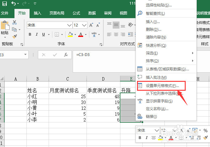Click the ribbon Format Painter brush icon
210x147 pixels.
[x=14, y=36]
